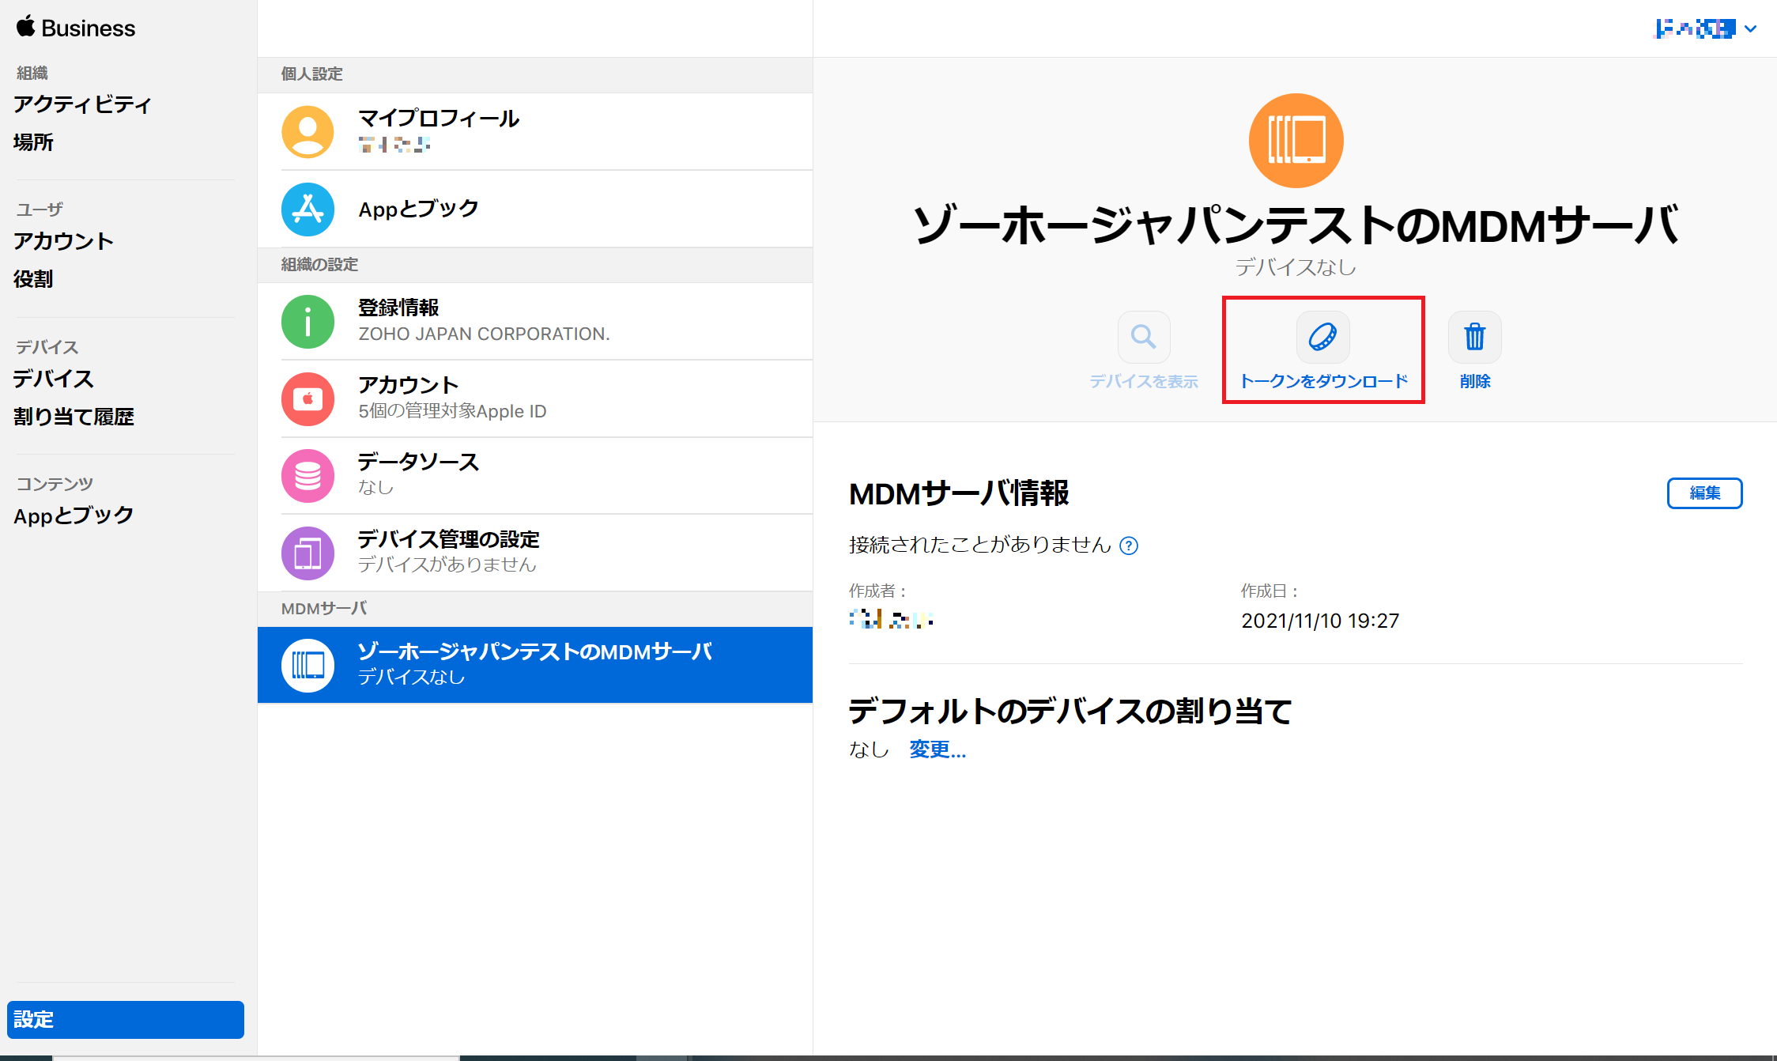The height and width of the screenshot is (1061, 1777).
Task: Click the App Store Apps and Books icon
Action: tap(307, 210)
